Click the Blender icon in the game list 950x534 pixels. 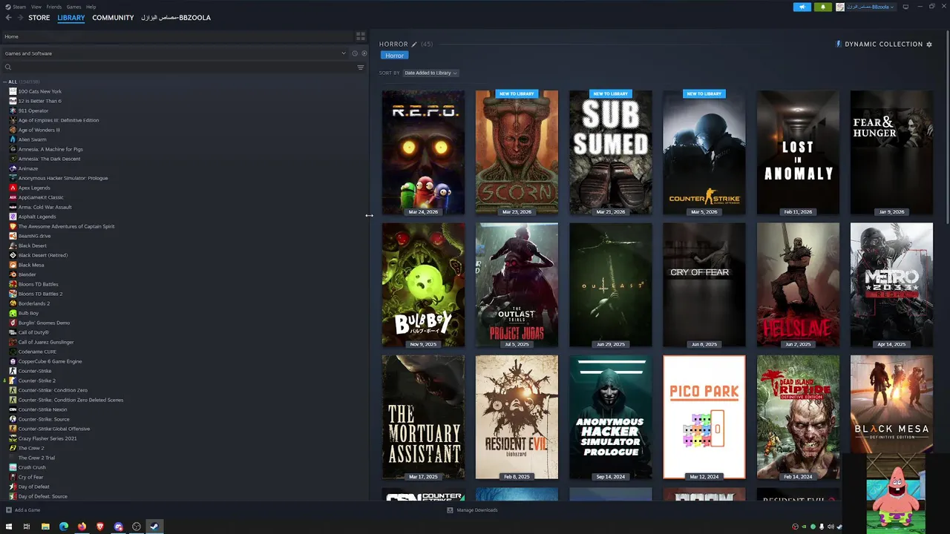13,274
